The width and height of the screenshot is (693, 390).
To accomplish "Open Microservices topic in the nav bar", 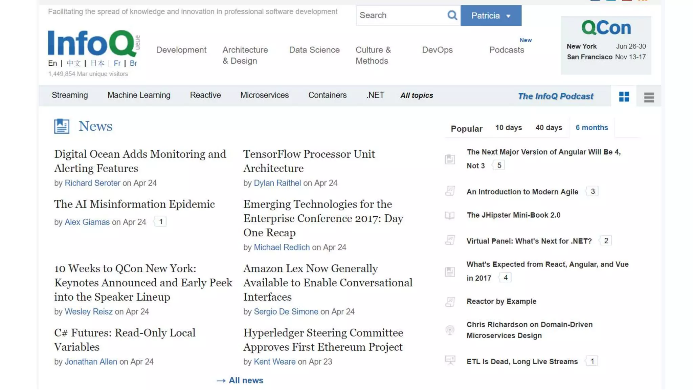I will (264, 95).
